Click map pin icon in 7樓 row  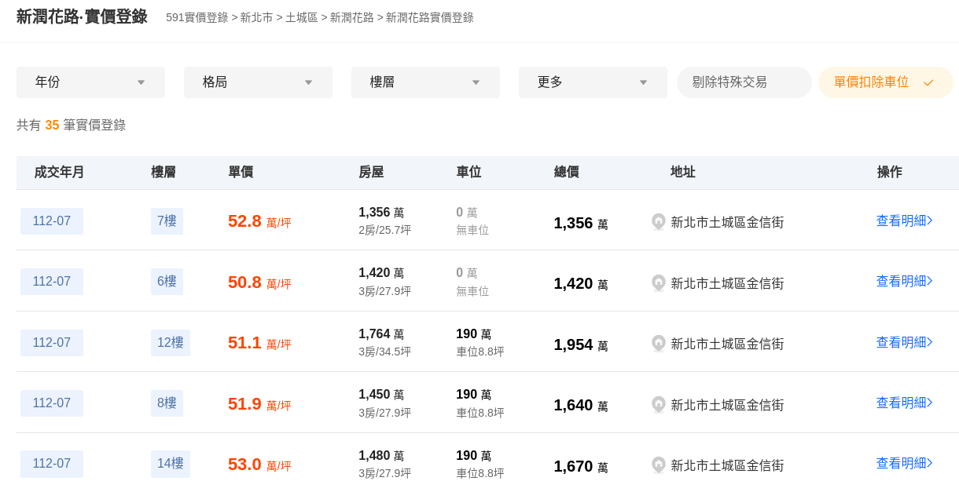(659, 222)
